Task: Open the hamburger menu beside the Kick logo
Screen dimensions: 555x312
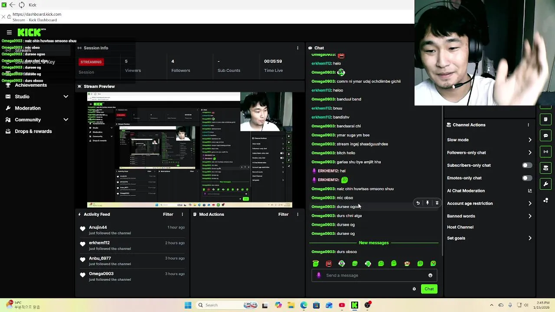Action: pyautogui.click(x=9, y=32)
